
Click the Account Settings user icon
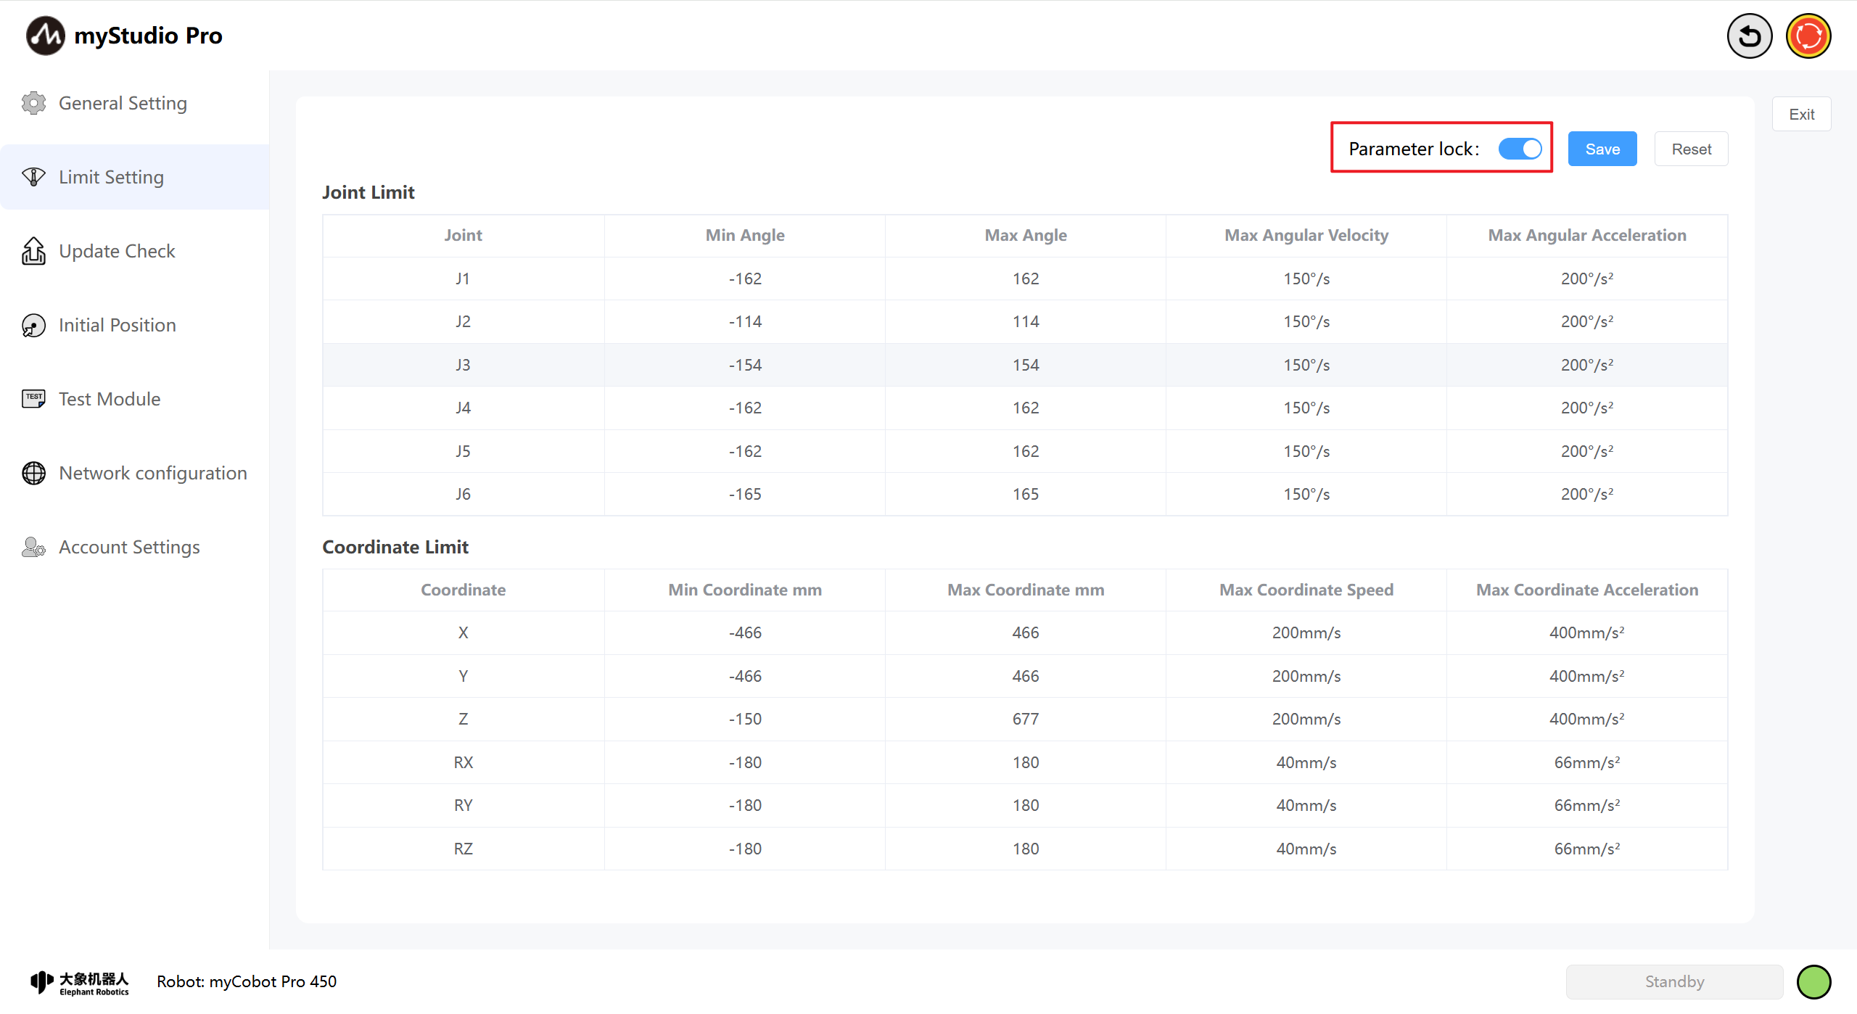point(33,547)
